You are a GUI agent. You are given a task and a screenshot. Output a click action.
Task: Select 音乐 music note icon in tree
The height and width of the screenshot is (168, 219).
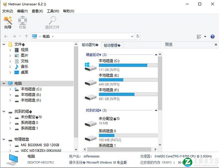(17, 67)
